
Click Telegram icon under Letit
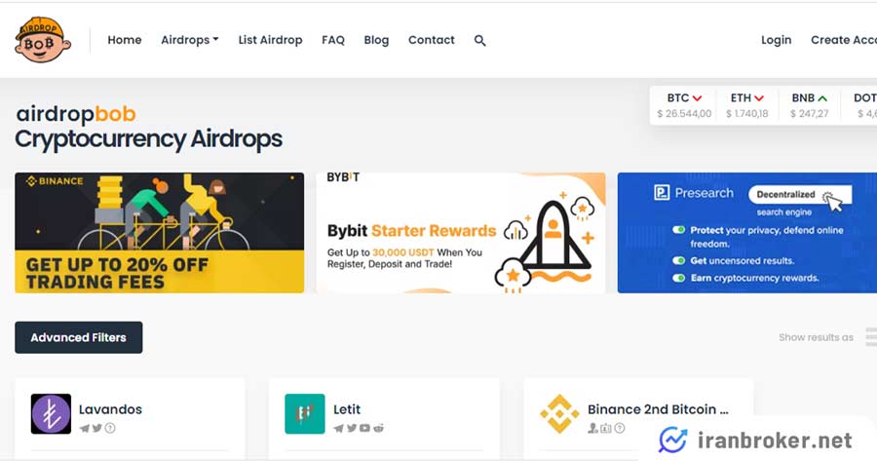point(338,429)
